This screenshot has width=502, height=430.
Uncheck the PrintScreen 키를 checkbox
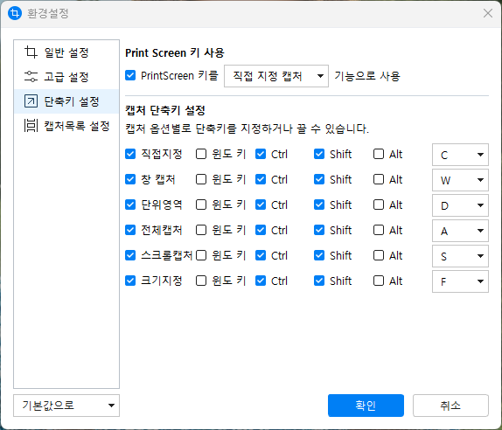130,75
